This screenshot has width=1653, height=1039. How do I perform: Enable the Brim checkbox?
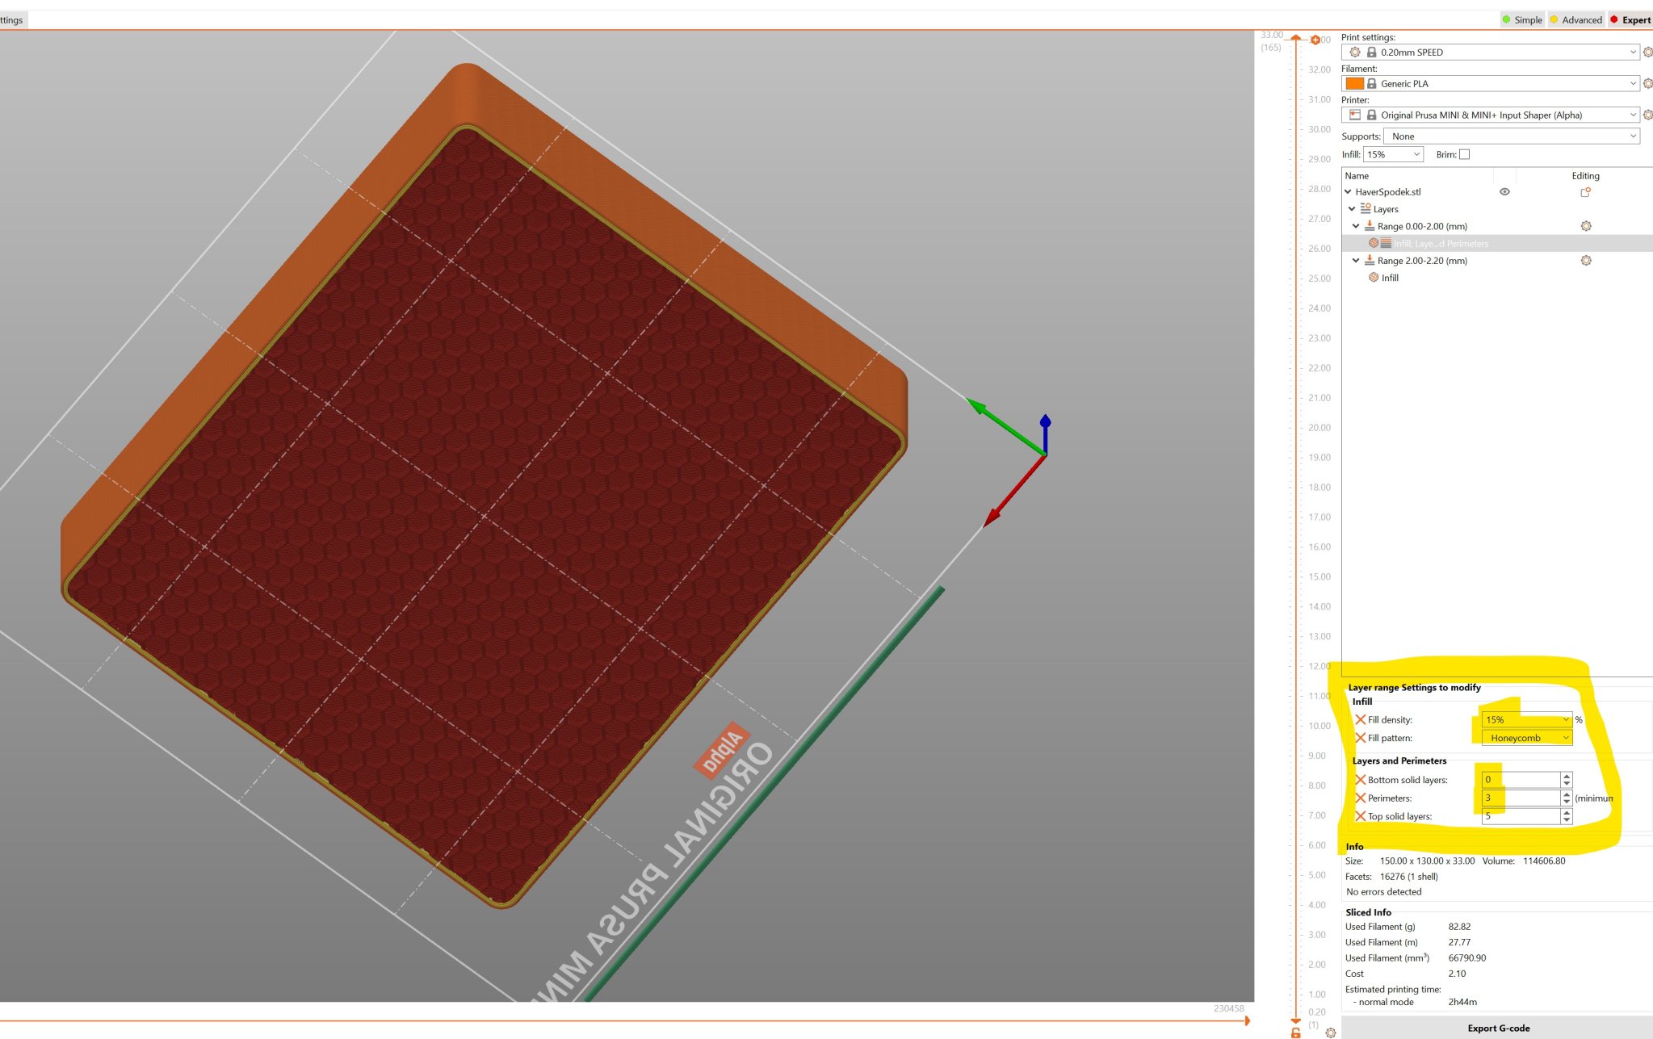[1464, 154]
